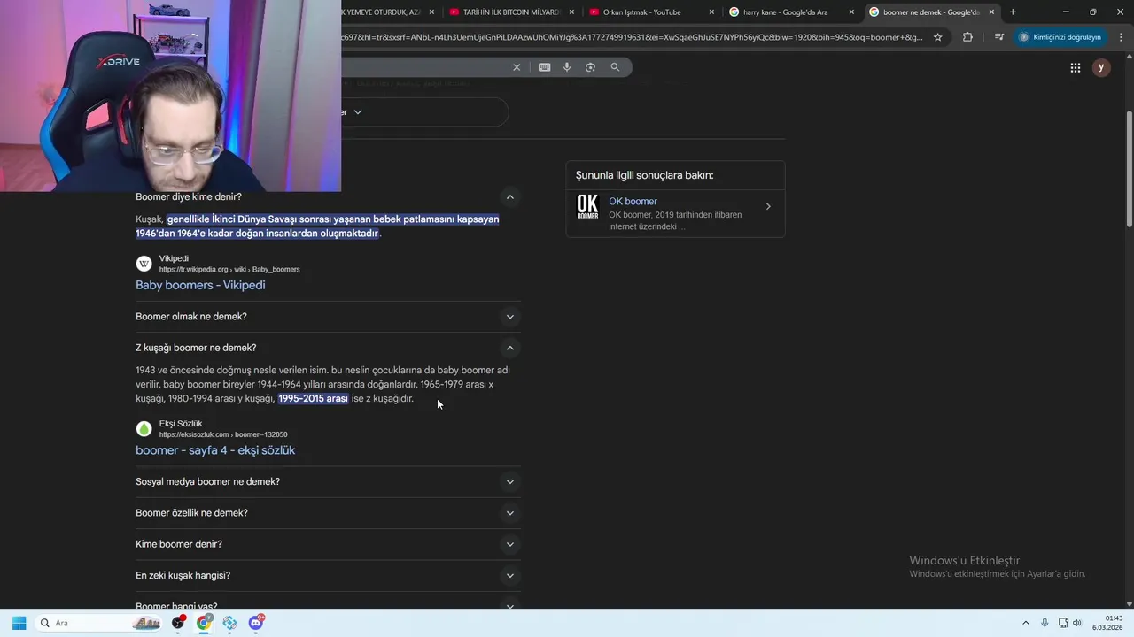Click the system tray microphone icon
The image size is (1134, 637).
click(x=1045, y=623)
